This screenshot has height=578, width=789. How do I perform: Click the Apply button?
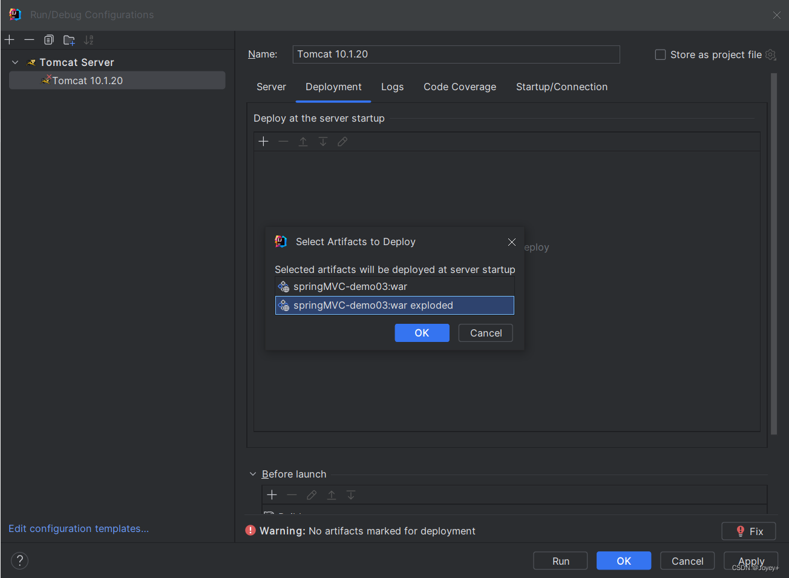click(x=751, y=561)
